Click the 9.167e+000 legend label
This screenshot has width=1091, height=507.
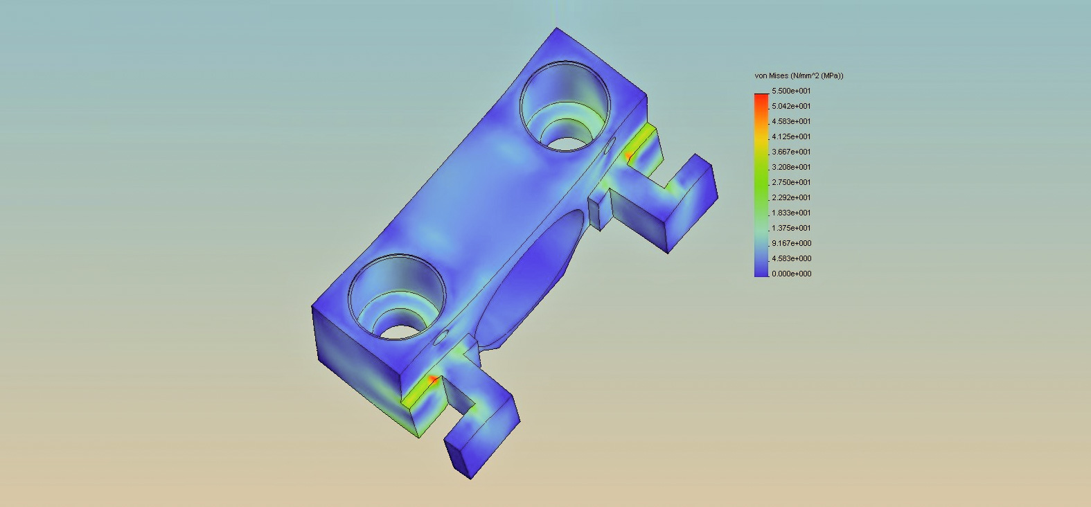click(x=791, y=243)
